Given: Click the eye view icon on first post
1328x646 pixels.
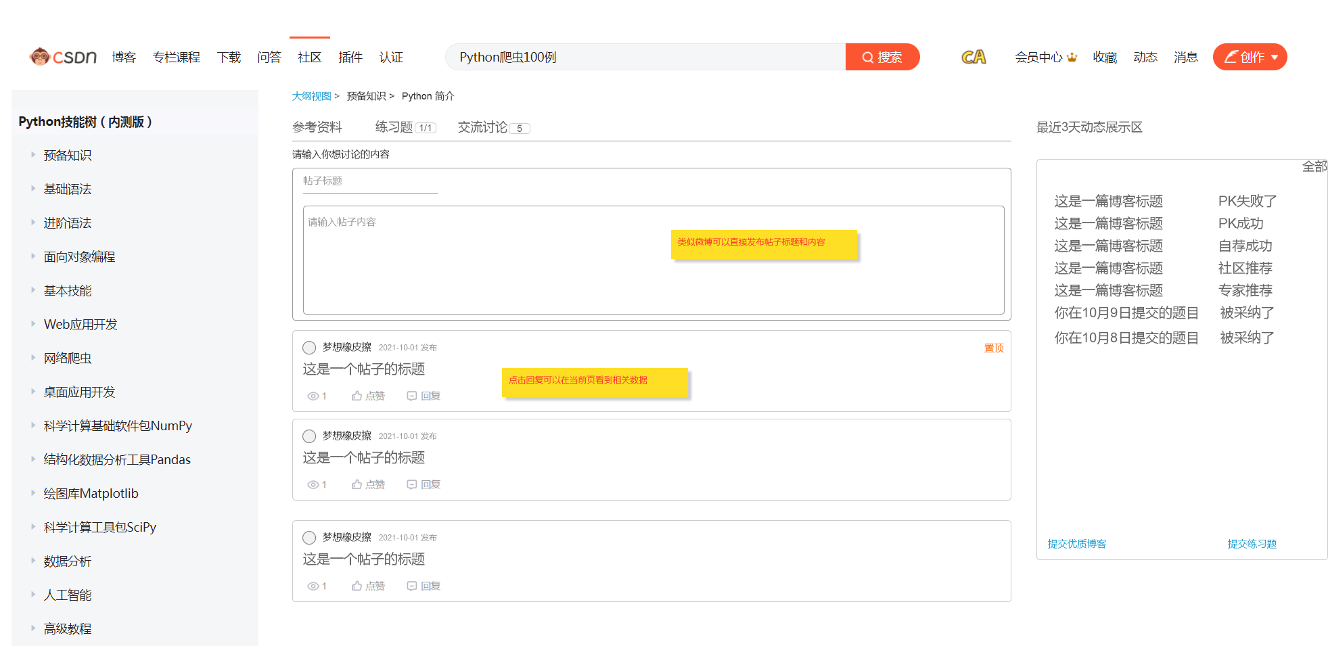Looking at the screenshot, I should (313, 396).
